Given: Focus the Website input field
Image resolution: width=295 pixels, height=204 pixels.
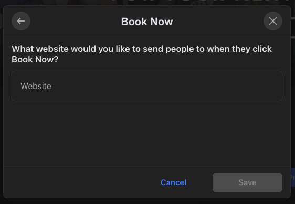Looking at the screenshot, I should pyautogui.click(x=147, y=86).
